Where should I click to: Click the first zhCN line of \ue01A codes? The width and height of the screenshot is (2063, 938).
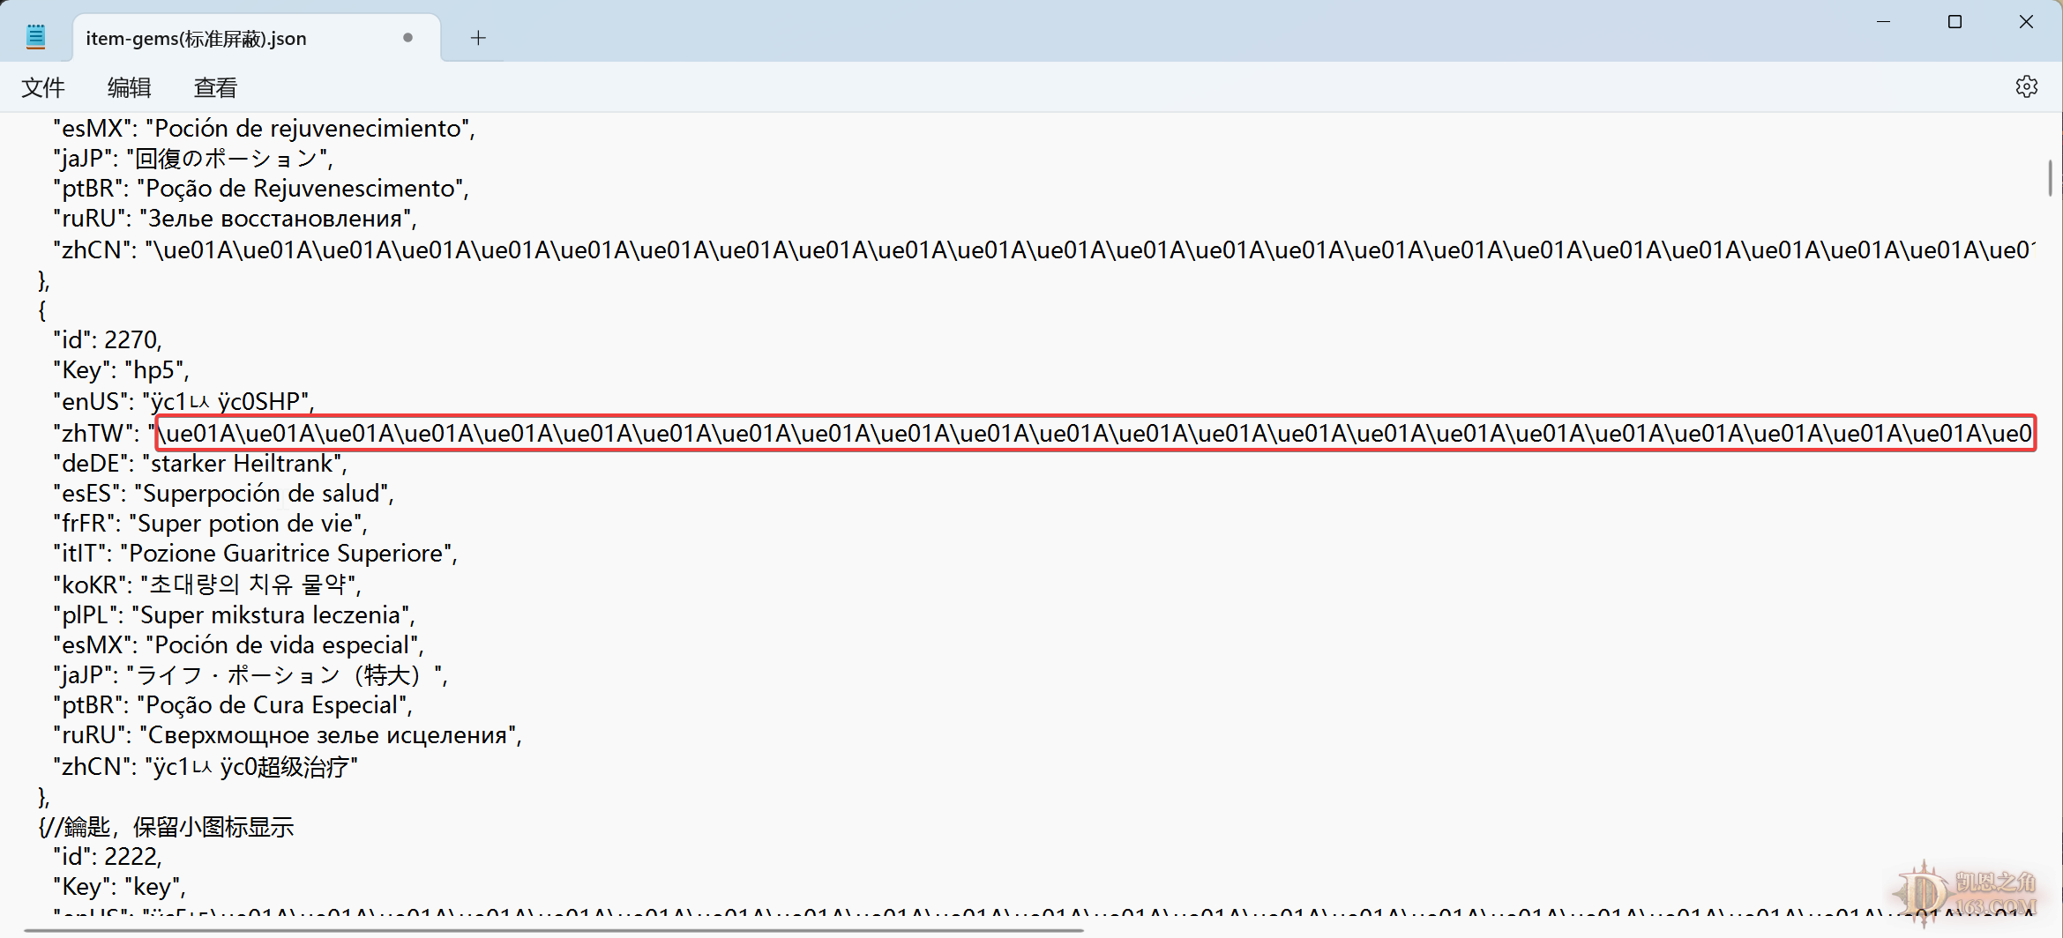(1044, 250)
